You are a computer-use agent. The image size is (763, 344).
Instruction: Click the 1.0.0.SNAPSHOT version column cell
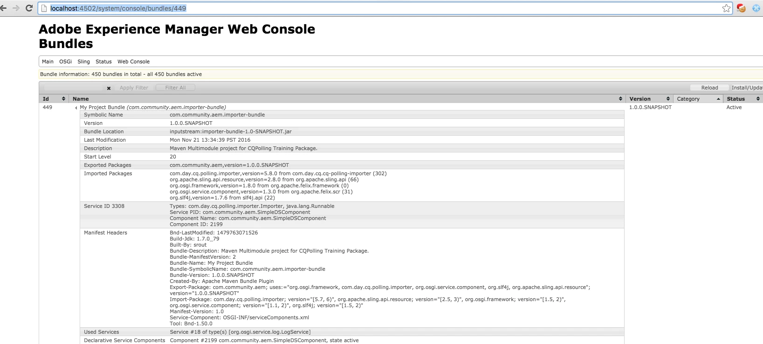(x=650, y=107)
